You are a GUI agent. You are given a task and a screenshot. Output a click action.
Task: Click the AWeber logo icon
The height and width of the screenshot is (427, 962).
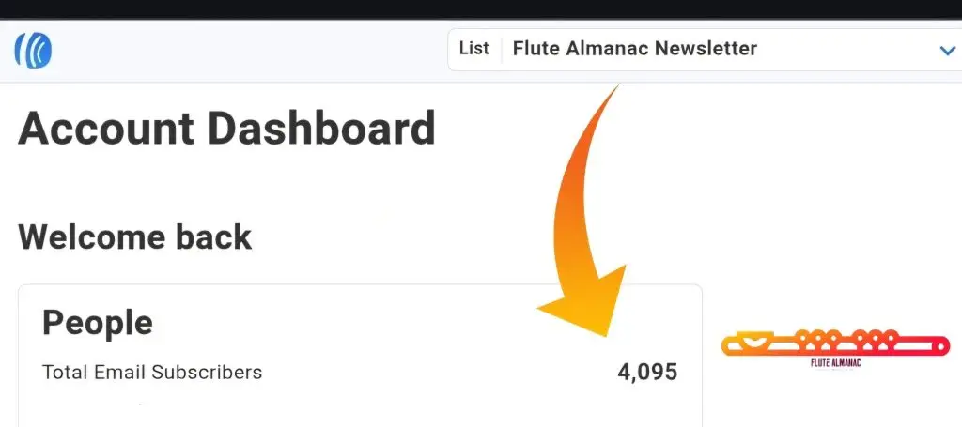(33, 49)
